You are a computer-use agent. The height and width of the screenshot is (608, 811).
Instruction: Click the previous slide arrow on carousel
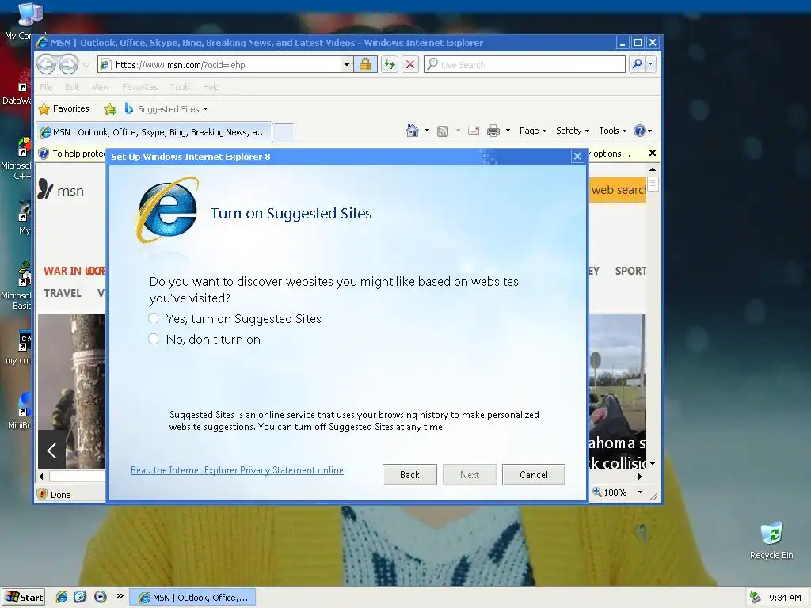pos(51,450)
